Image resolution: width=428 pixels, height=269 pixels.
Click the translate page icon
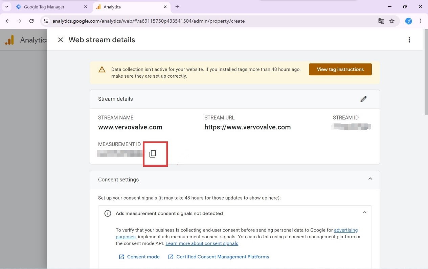tap(381, 21)
